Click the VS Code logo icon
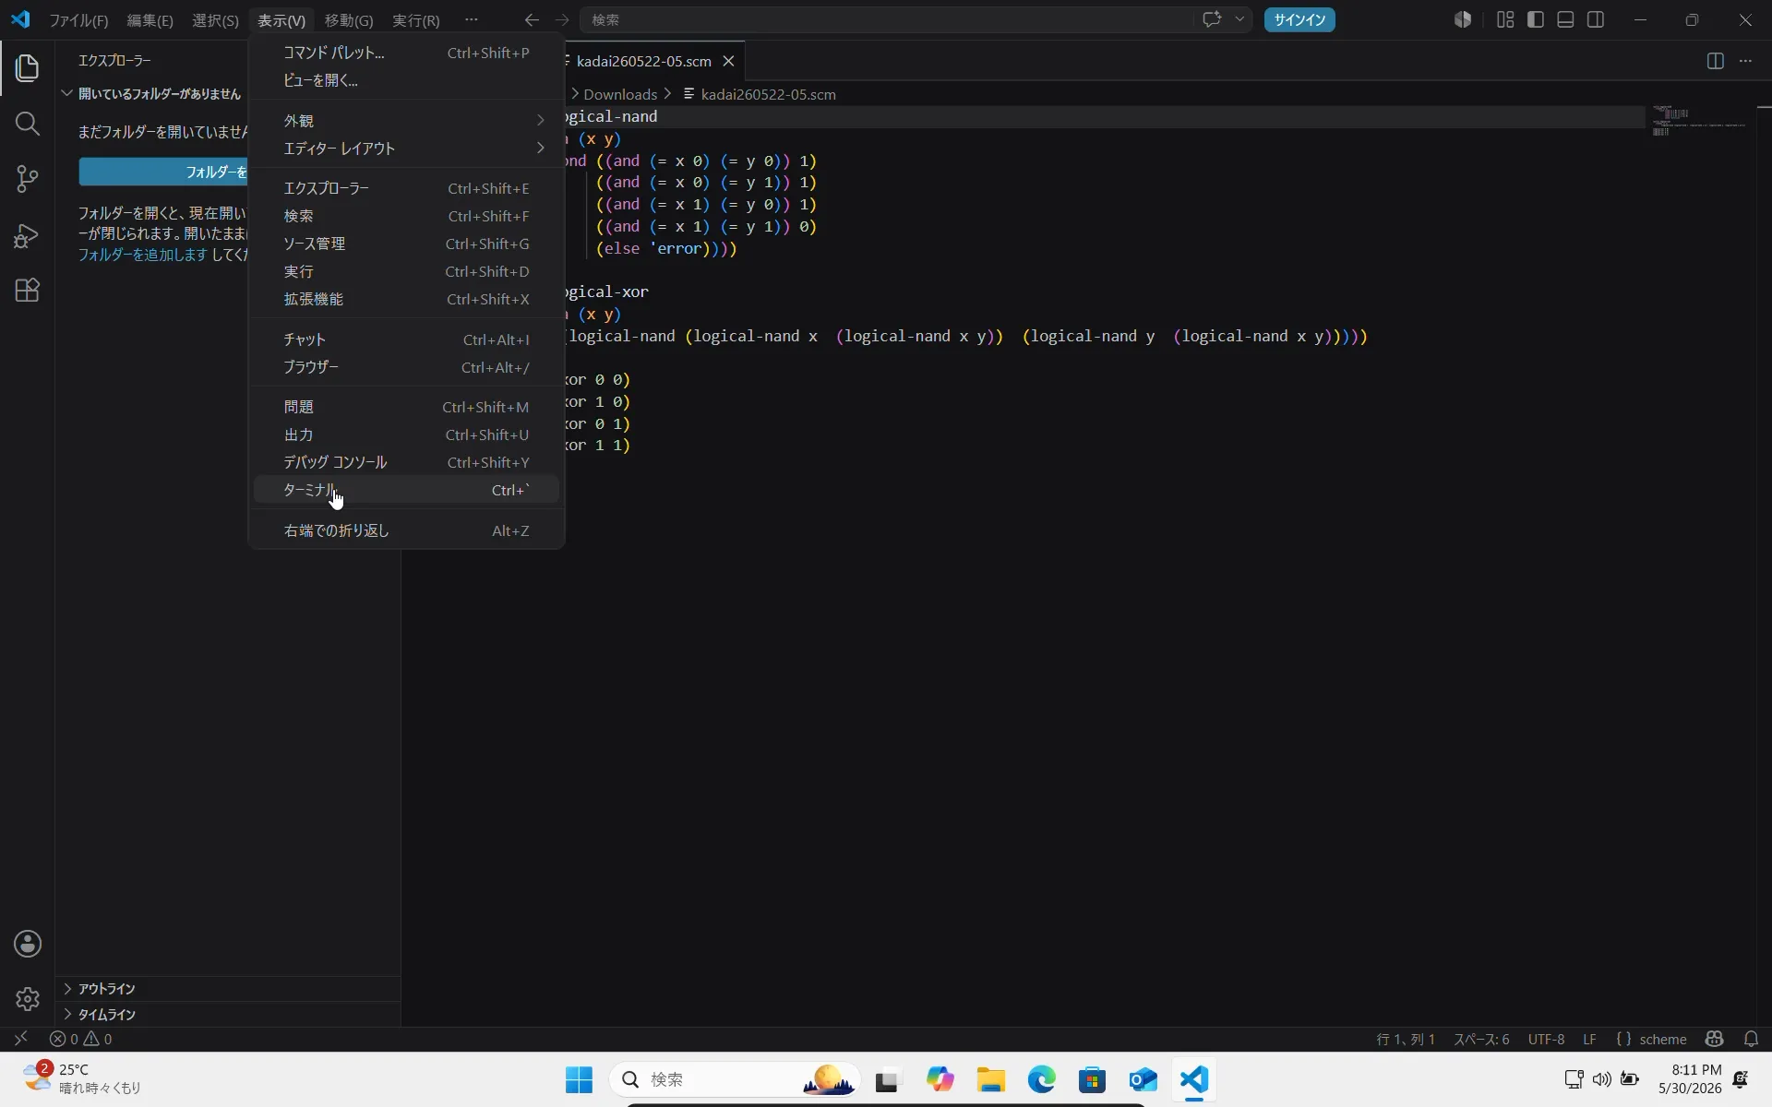 (x=20, y=19)
